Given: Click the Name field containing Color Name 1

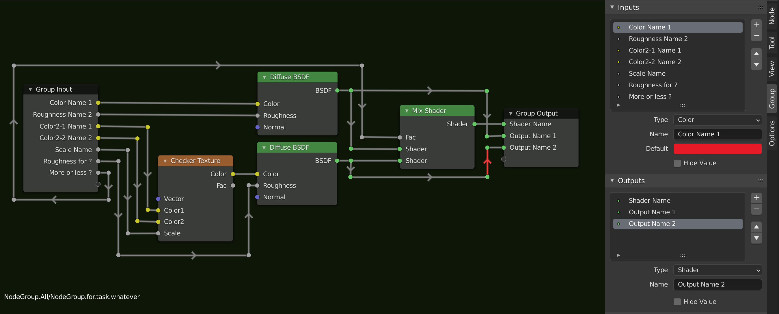Looking at the screenshot, I should click(717, 134).
